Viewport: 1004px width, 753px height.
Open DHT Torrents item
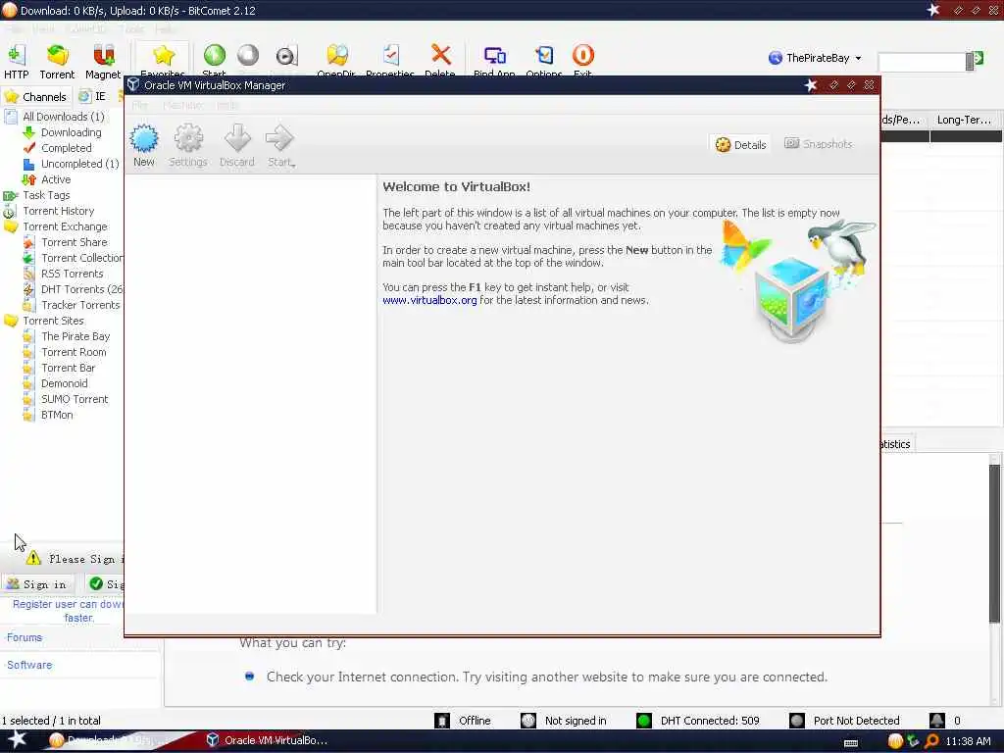[x=82, y=289]
